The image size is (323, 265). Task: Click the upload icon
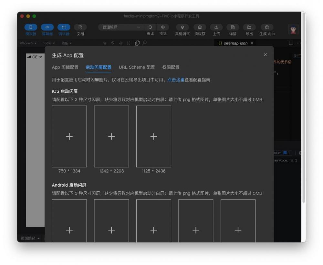click(x=216, y=27)
